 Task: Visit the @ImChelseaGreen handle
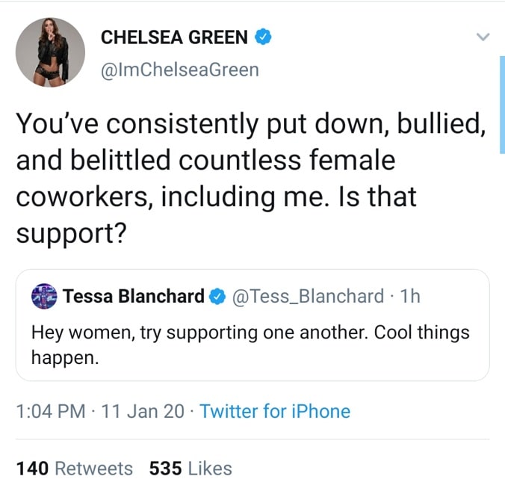point(179,70)
